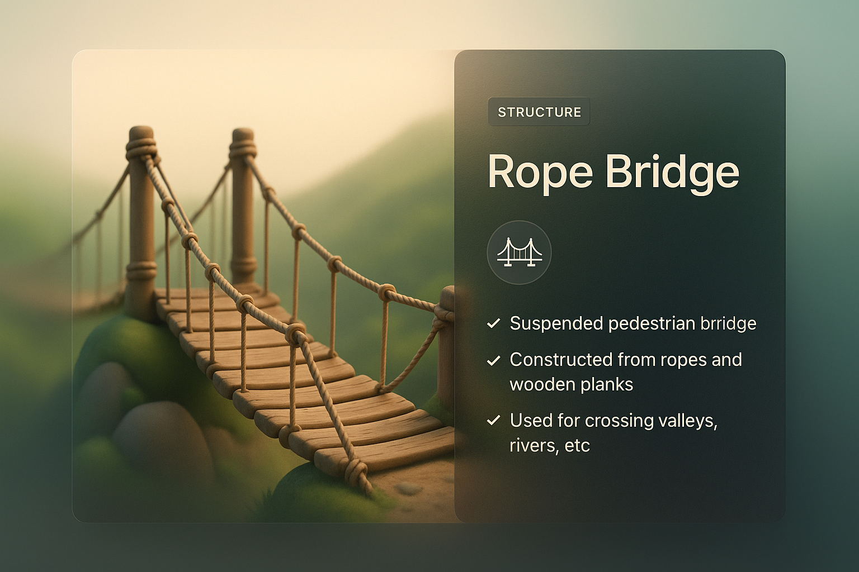Click the "Rope Bridge" heading

(613, 172)
